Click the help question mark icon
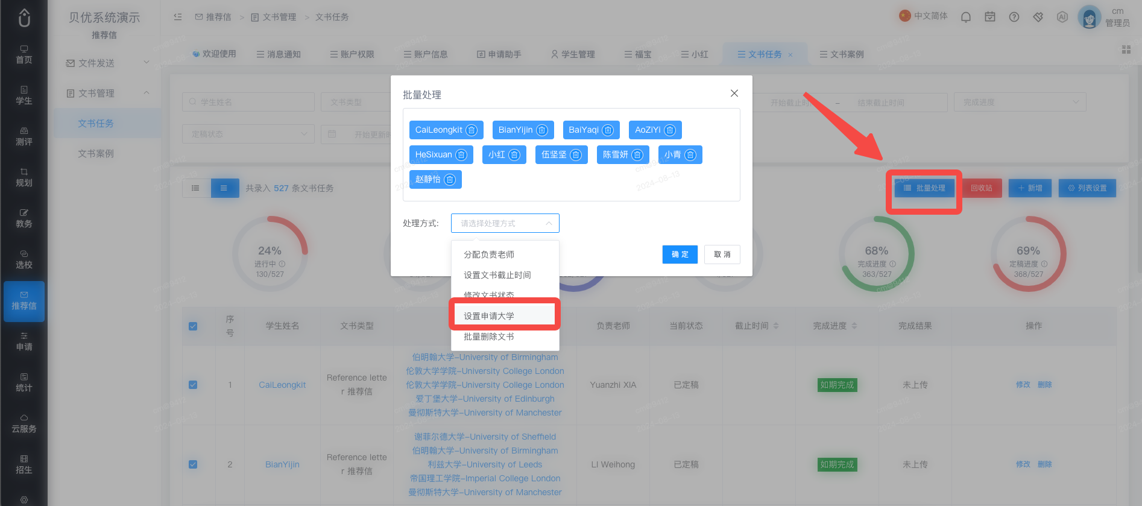The image size is (1142, 506). pyautogui.click(x=1014, y=17)
